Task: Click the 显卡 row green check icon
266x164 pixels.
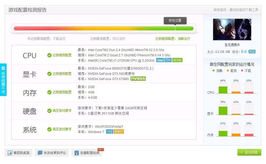Action: click(49, 74)
